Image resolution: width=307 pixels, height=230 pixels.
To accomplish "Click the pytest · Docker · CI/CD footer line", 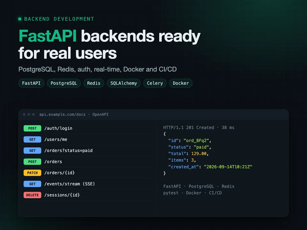I will point(193,193).
